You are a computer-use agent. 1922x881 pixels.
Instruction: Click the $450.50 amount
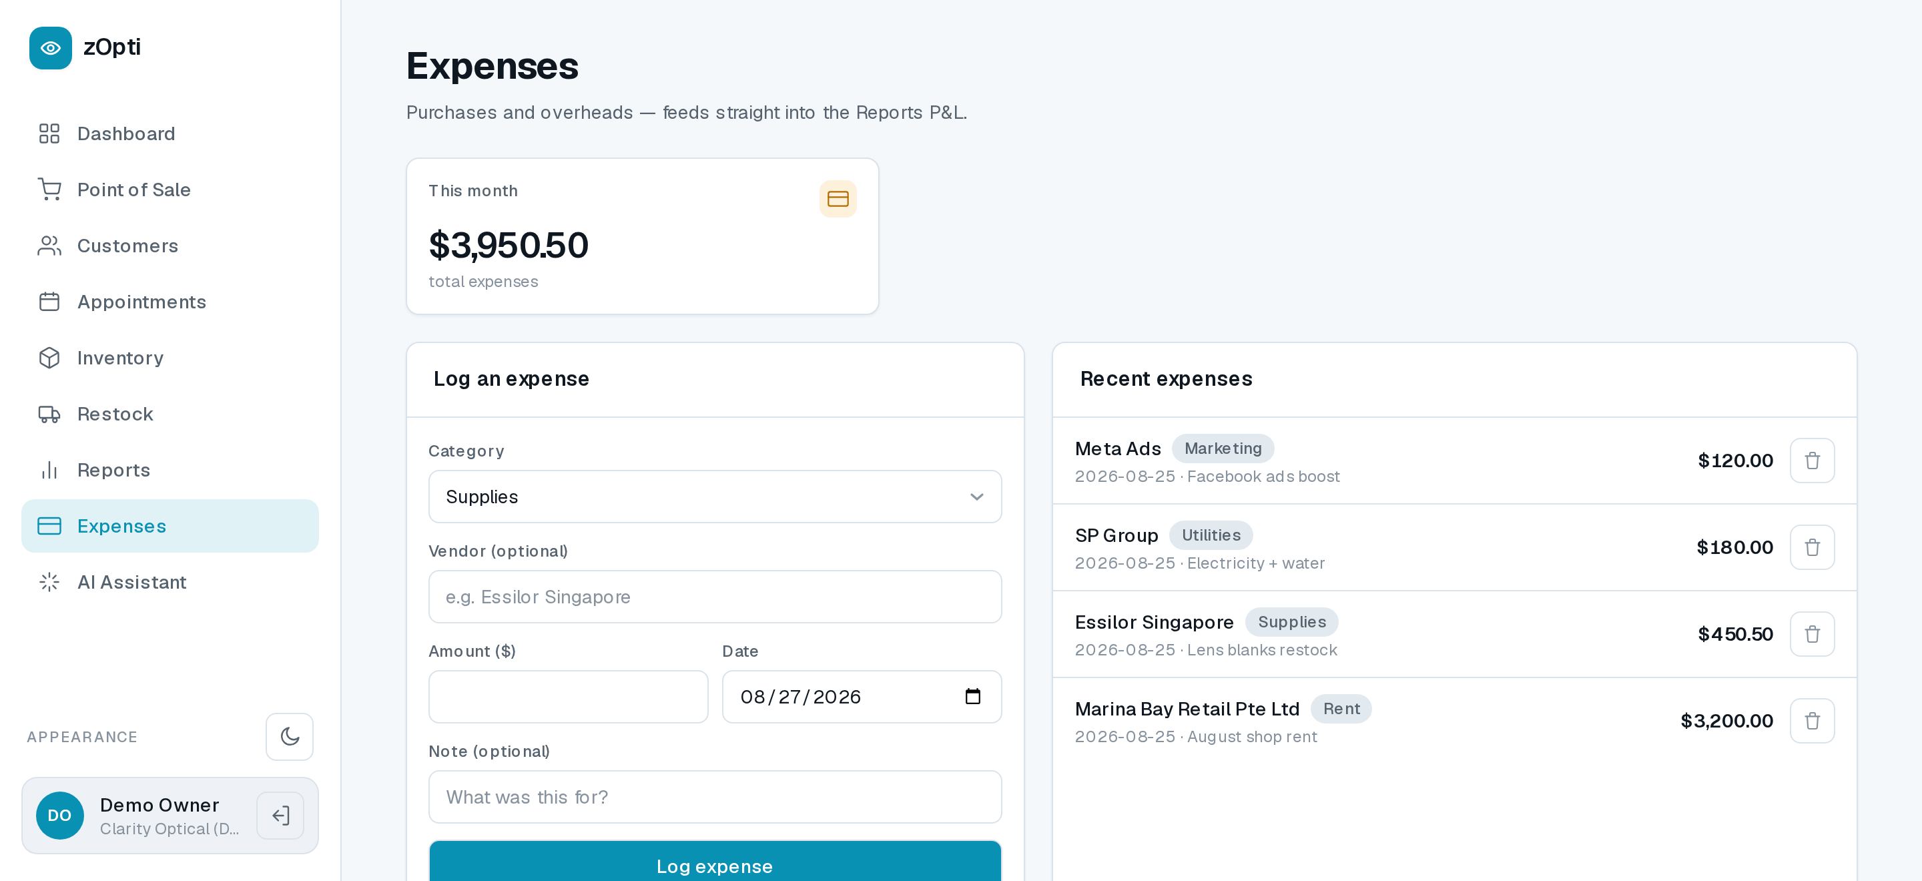point(1734,633)
